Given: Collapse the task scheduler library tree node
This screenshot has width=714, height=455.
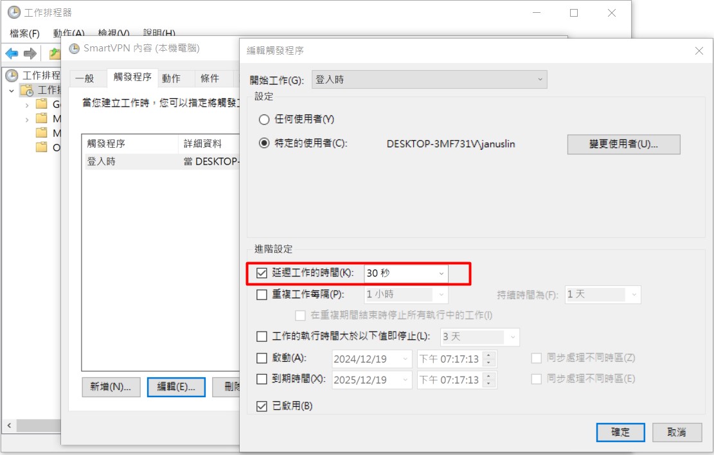Looking at the screenshot, I should [x=12, y=91].
